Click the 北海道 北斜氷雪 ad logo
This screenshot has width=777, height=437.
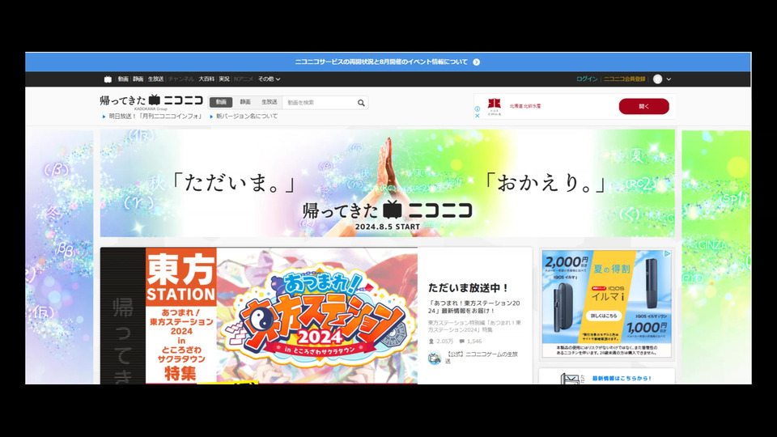[494, 107]
